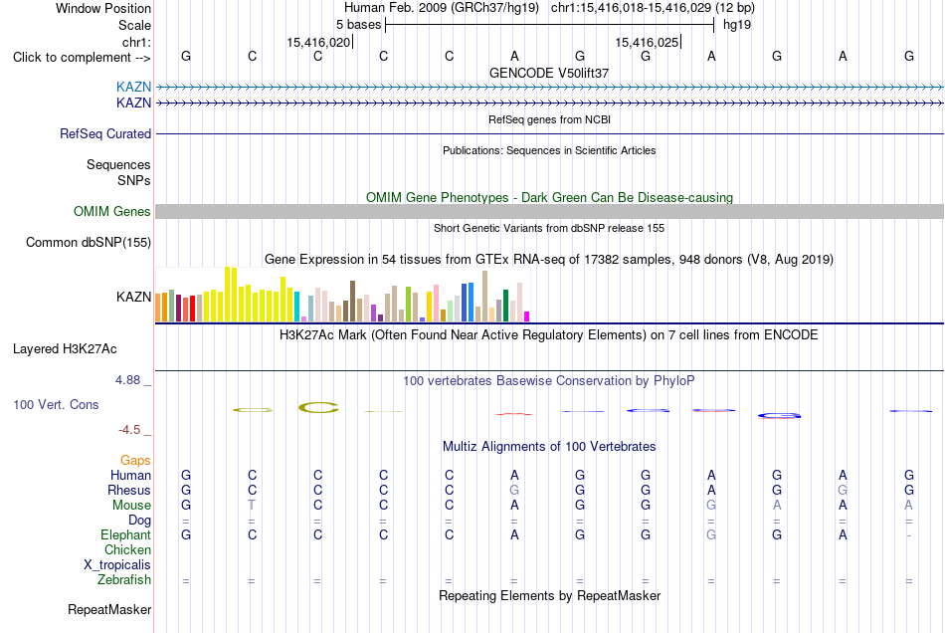Viewport: 945px width, 633px height.
Task: Click the light blue KAZN GENCODE label
Action: [134, 87]
